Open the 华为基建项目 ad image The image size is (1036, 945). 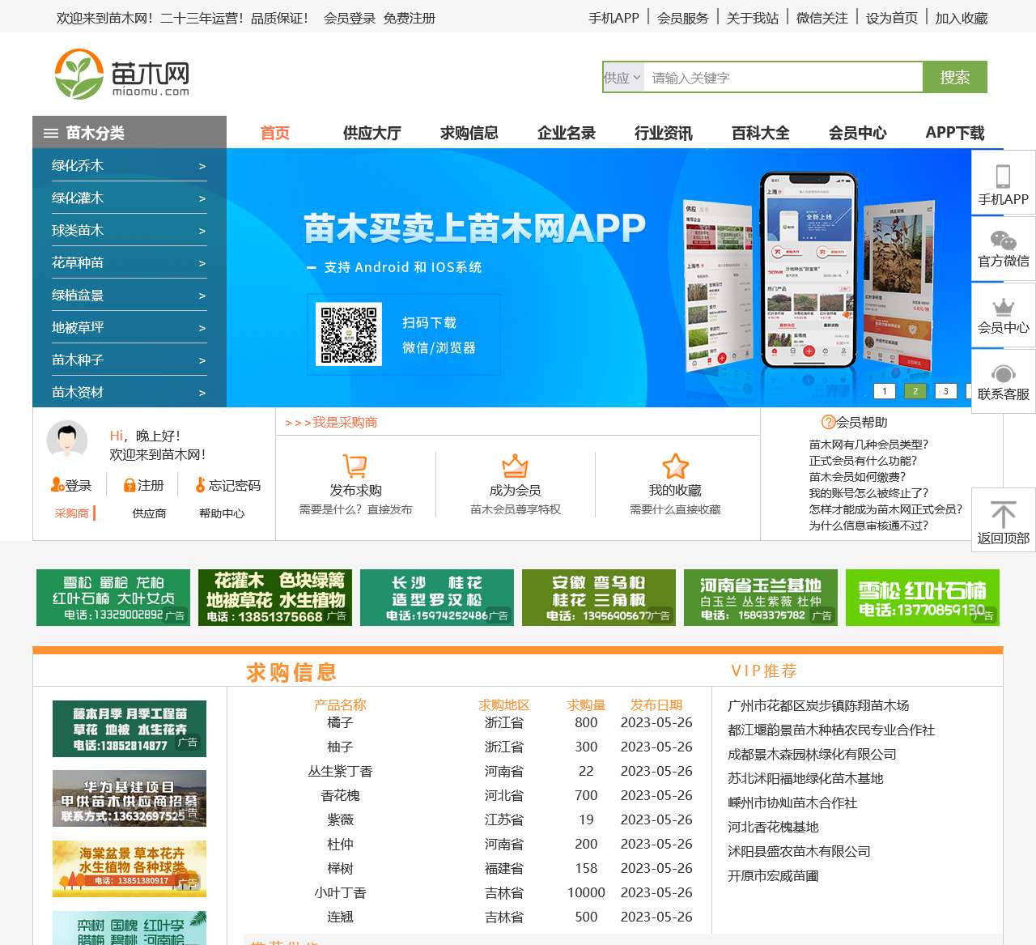point(129,799)
